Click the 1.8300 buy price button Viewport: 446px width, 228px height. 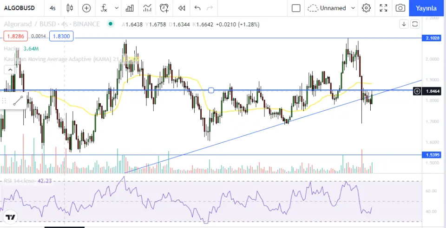[61, 36]
